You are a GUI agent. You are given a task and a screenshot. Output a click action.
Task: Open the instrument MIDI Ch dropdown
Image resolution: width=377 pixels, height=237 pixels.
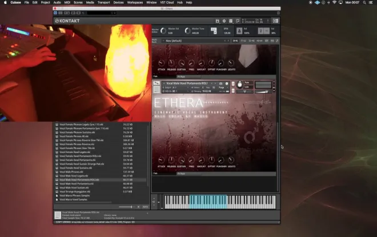coord(176,91)
